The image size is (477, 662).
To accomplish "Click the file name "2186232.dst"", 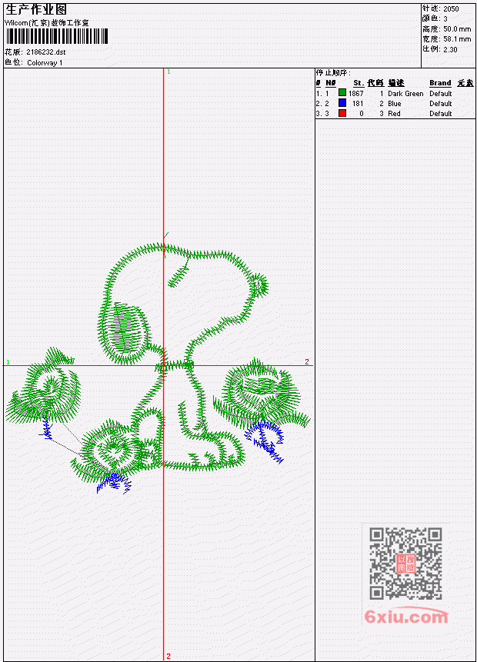I will click(45, 52).
